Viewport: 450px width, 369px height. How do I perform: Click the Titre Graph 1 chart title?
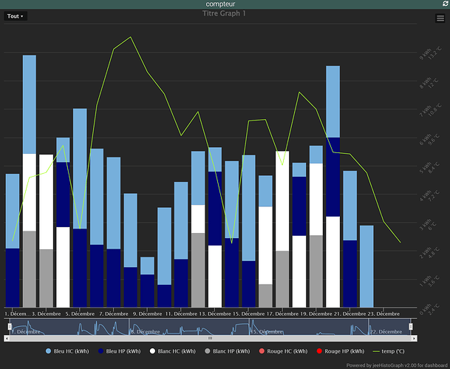[x=224, y=13]
